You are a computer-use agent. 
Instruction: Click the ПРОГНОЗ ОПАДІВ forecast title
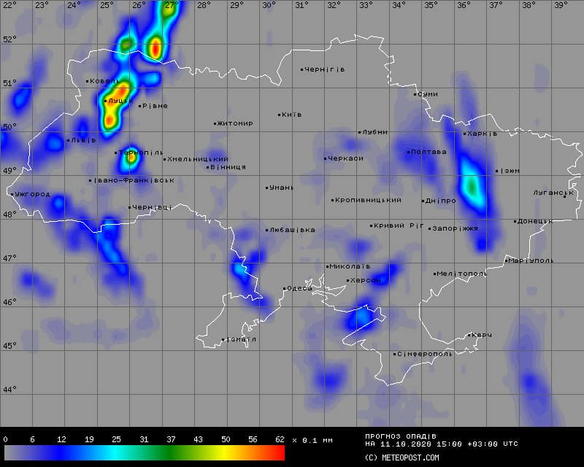click(400, 436)
